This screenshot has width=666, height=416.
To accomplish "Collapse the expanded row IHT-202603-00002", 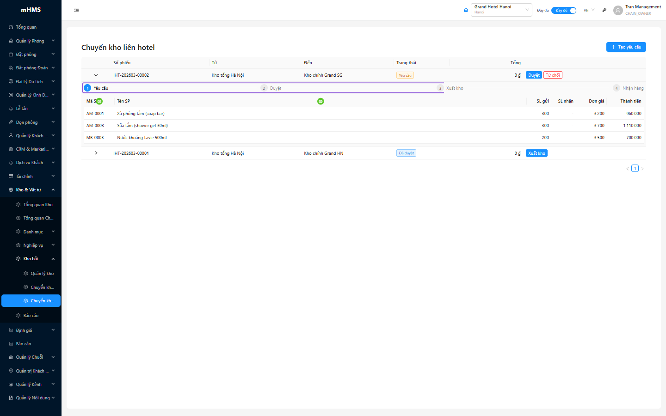I will click(96, 75).
